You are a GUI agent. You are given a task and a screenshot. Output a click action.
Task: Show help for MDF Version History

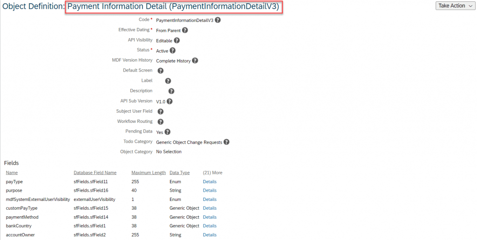[x=195, y=60]
